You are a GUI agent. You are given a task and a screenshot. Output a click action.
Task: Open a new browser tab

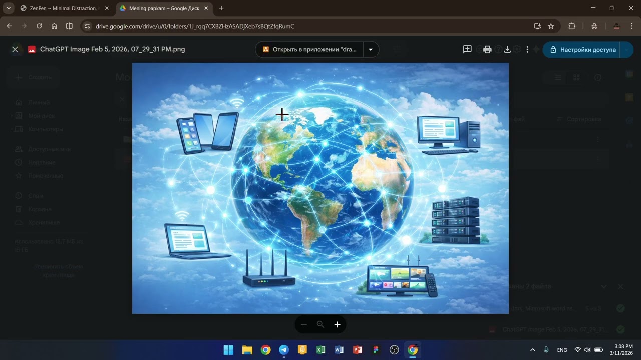[x=221, y=8]
